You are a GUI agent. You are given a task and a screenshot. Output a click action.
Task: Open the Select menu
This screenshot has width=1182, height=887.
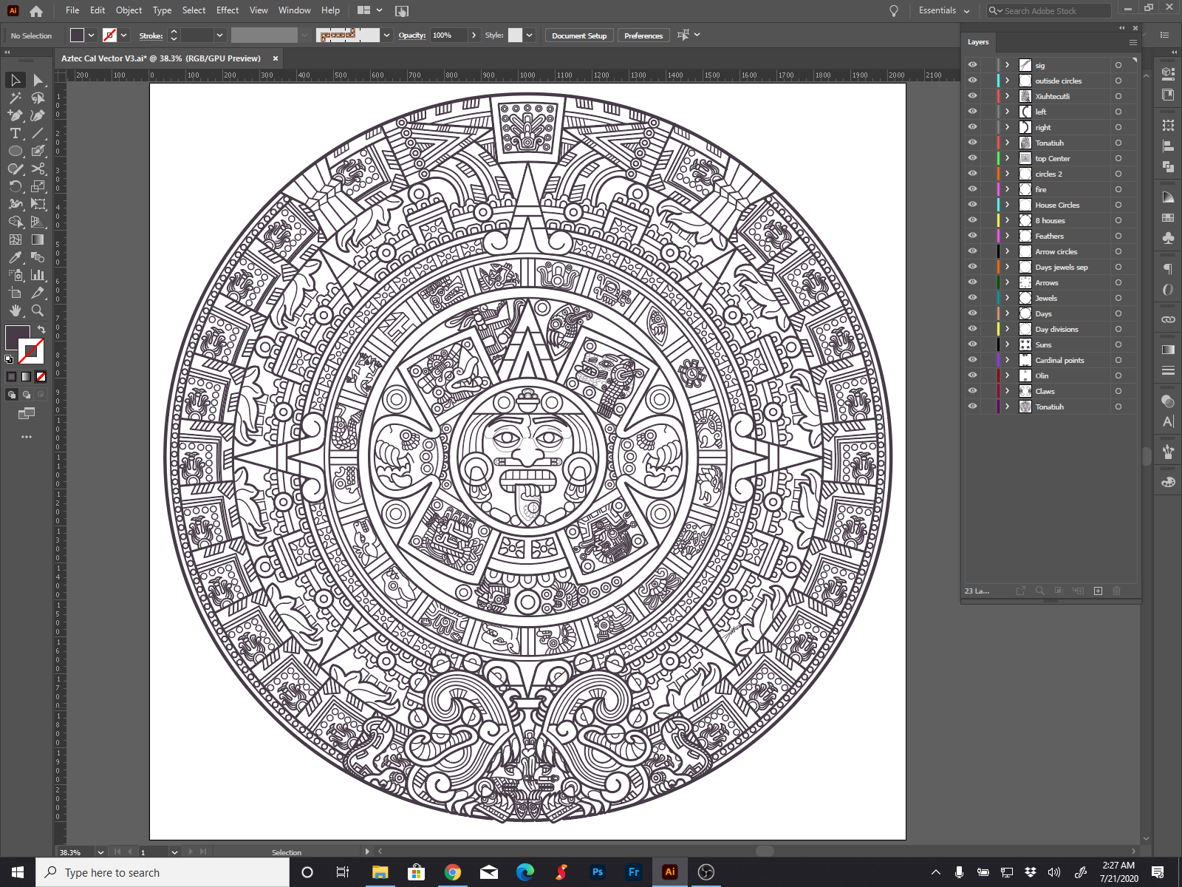pyautogui.click(x=194, y=10)
